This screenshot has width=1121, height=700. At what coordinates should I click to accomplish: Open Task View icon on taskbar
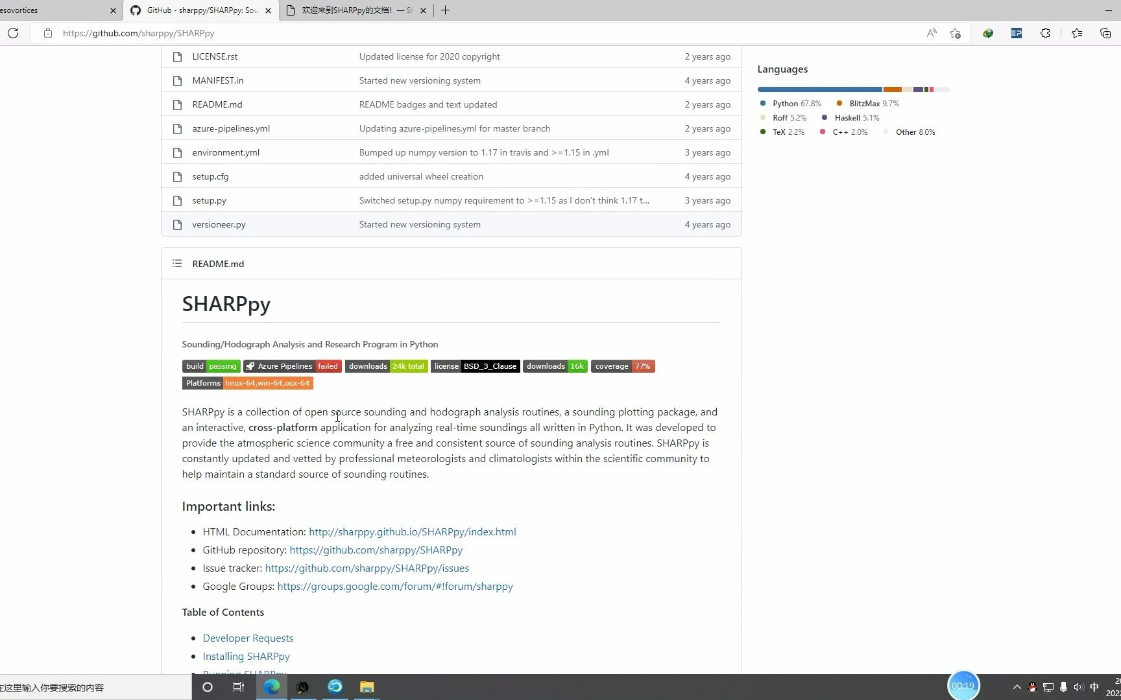point(239,687)
